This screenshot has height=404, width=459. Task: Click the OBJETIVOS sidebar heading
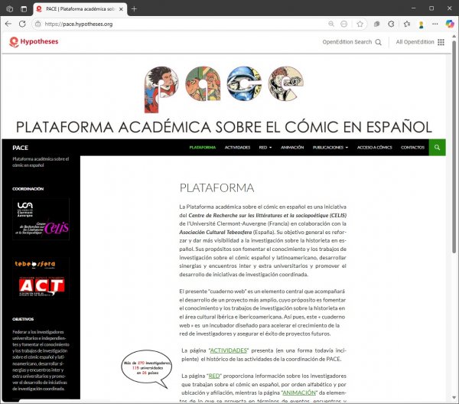coord(23,319)
